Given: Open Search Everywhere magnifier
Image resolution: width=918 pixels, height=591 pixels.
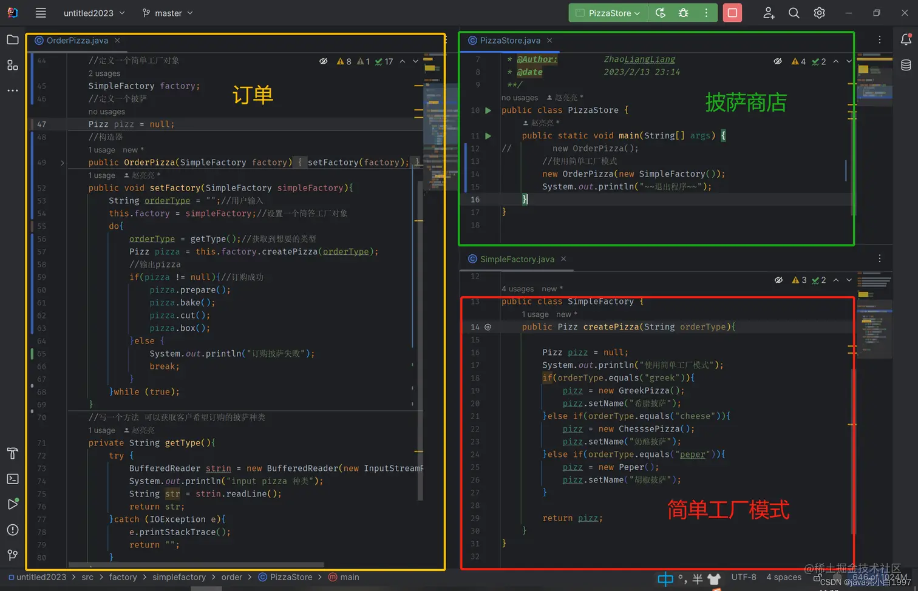Looking at the screenshot, I should tap(794, 13).
